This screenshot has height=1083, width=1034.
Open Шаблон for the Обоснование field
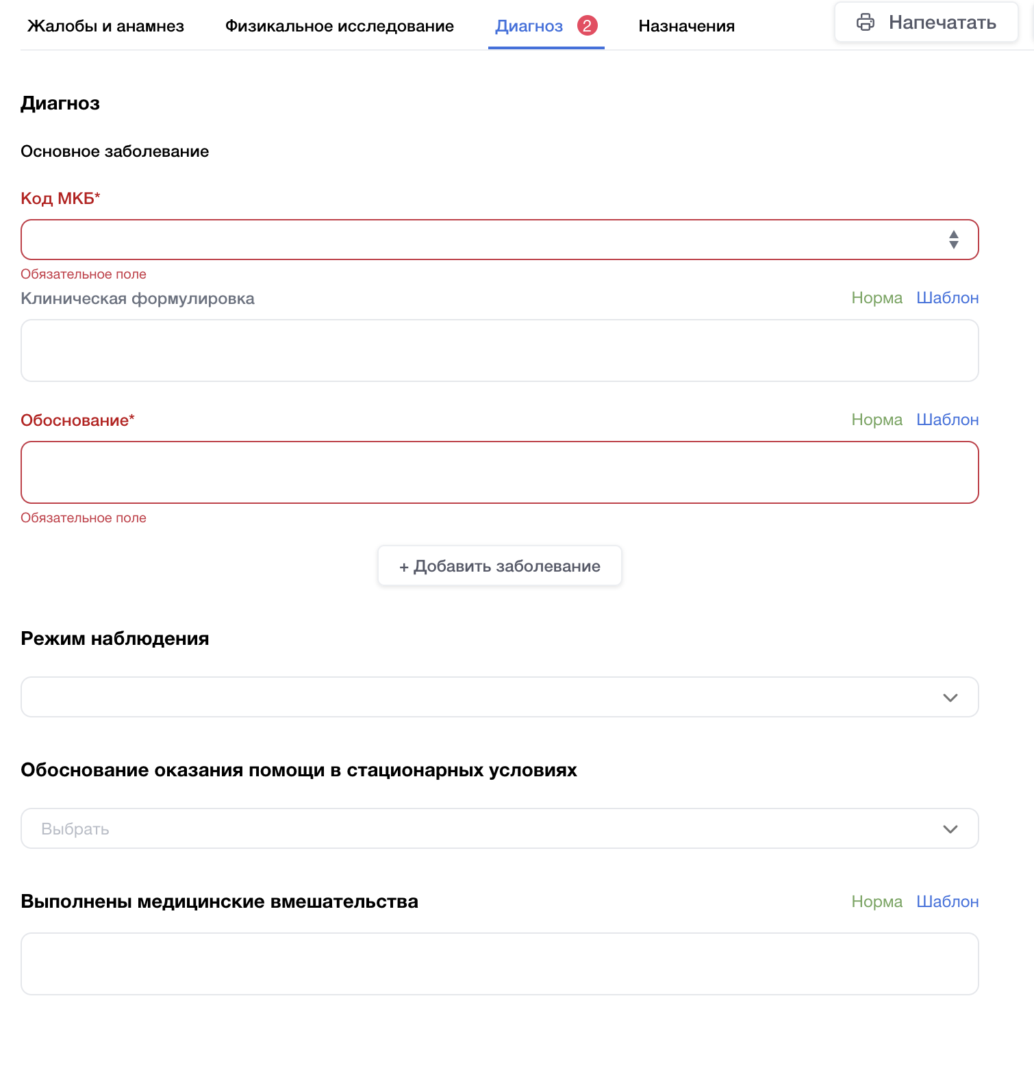947,420
